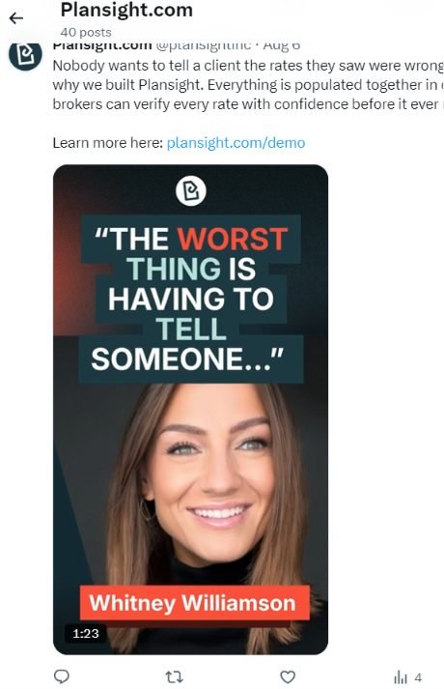
Task: Reply to the post via speech bubble icon
Action: click(x=62, y=676)
